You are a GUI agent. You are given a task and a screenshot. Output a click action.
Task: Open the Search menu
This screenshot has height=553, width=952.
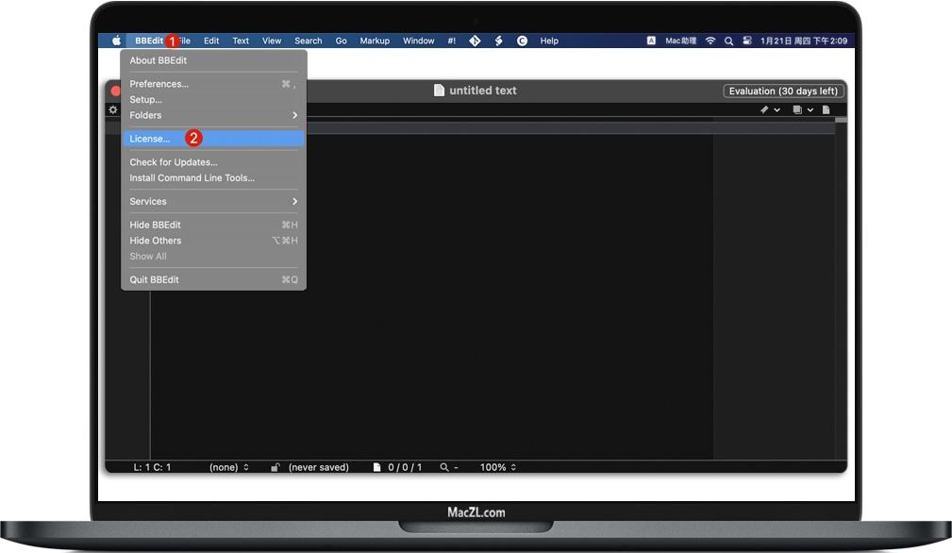click(x=308, y=41)
